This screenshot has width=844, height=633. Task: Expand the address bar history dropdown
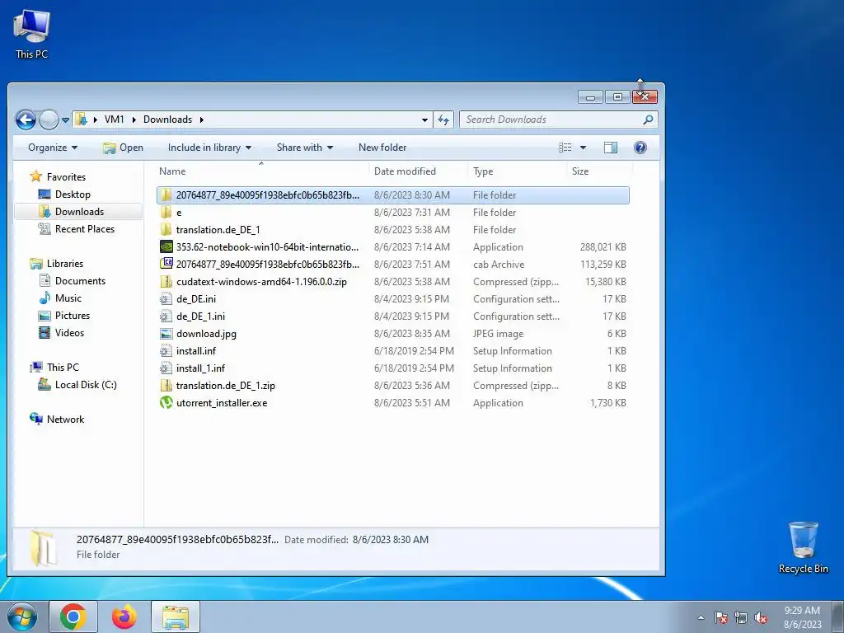pos(424,120)
